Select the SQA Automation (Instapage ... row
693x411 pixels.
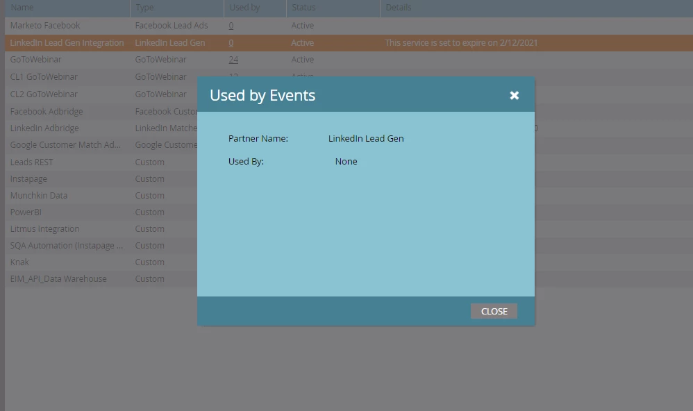(67, 246)
